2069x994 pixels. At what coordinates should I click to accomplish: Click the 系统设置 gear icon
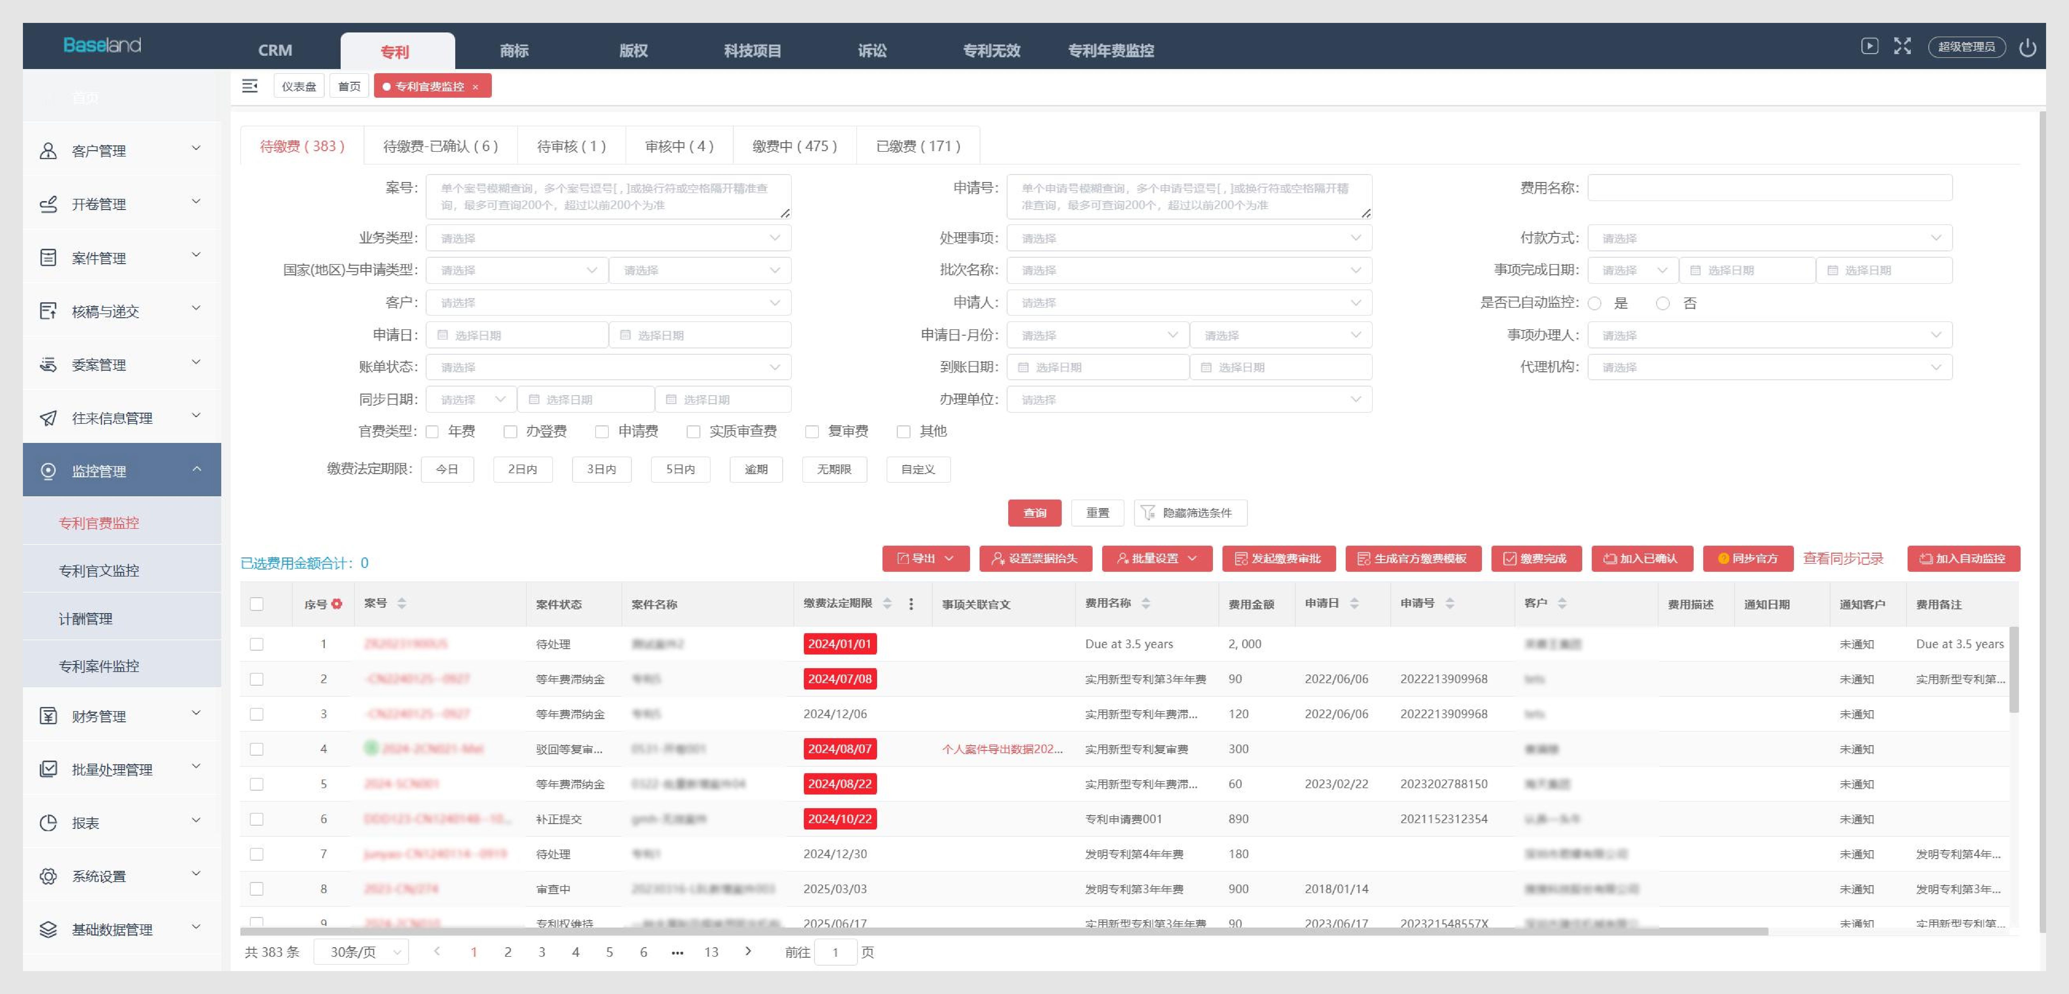pos(48,876)
